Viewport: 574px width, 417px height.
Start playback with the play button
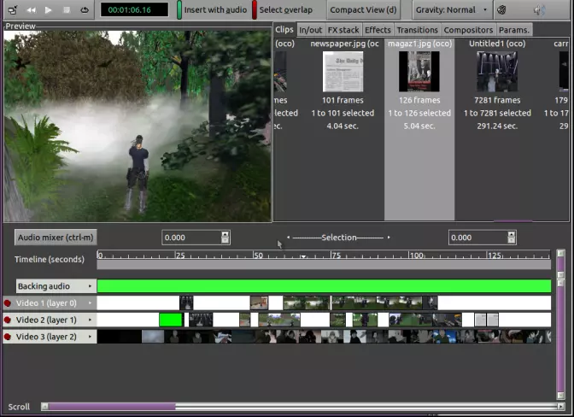click(49, 10)
